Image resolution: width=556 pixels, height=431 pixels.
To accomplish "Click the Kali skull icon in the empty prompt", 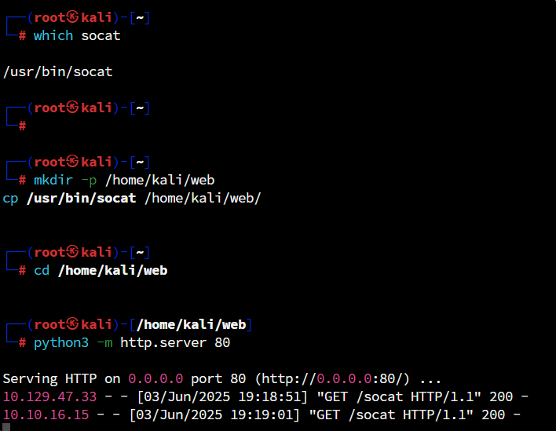I will tap(73, 107).
